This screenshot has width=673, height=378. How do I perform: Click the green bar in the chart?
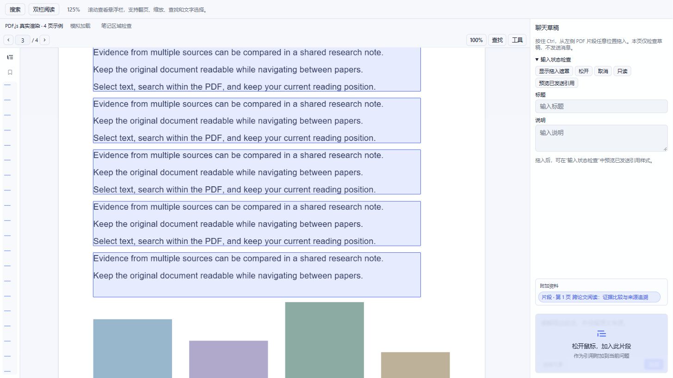(325, 340)
